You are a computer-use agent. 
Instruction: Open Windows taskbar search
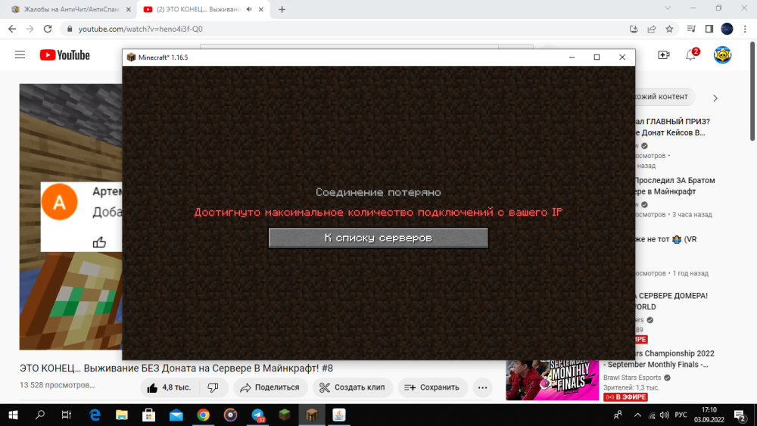40,415
